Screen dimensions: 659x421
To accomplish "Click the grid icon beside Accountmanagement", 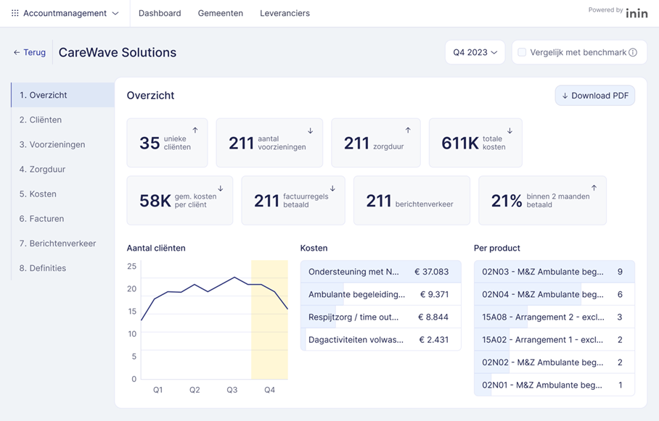I will point(15,13).
